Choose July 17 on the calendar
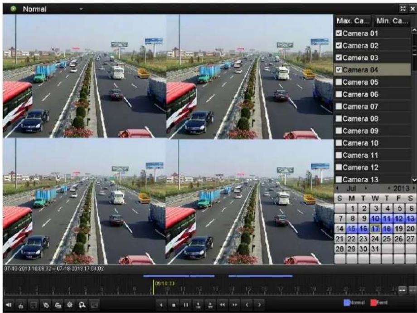417x313 pixels. pos(375,229)
